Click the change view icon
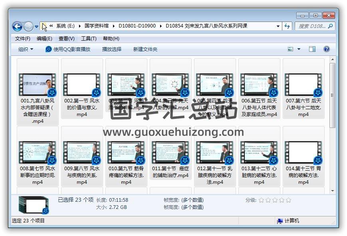This screenshot has height=236, width=347. [290, 49]
